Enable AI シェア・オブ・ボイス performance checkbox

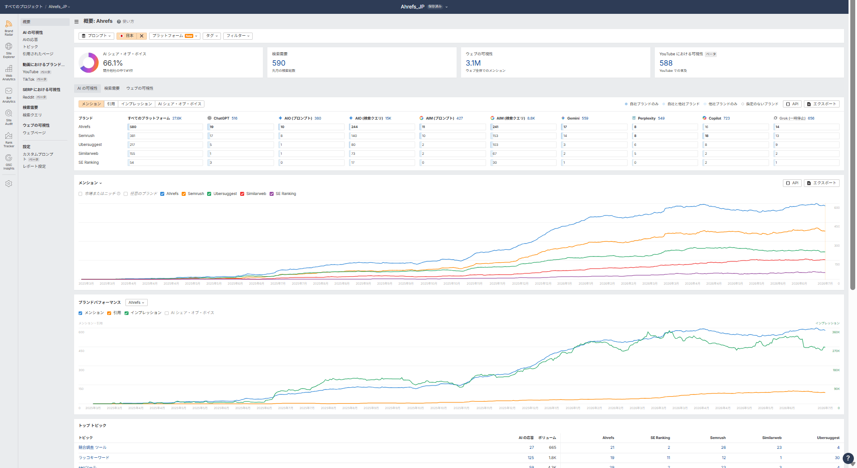click(x=166, y=313)
